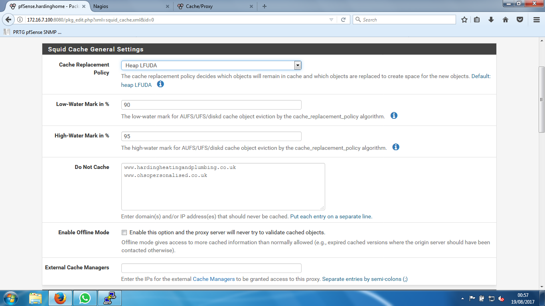This screenshot has height=306, width=545.
Task: Close the Nagios tab
Action: (167, 6)
